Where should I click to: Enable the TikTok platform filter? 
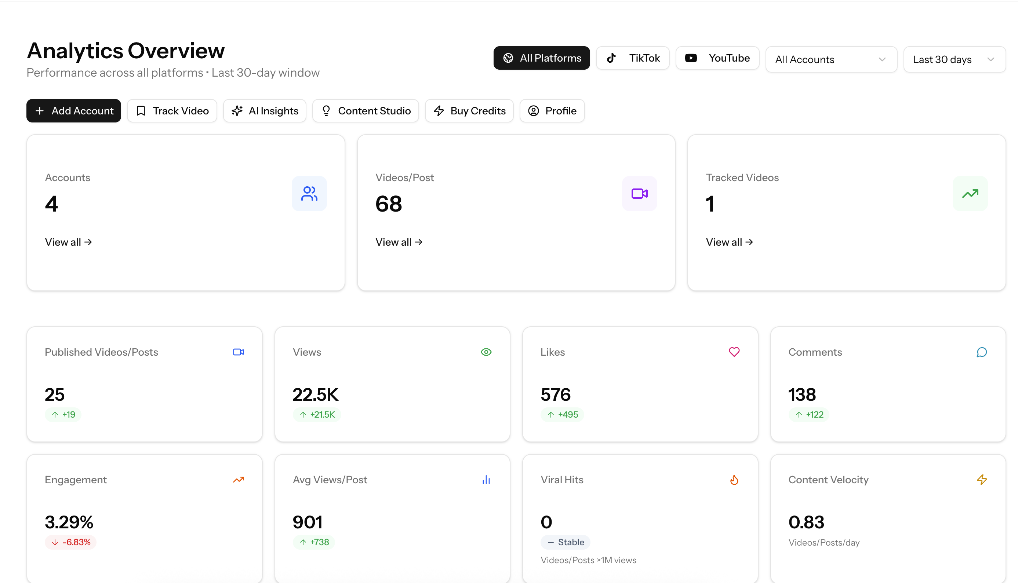[633, 58]
